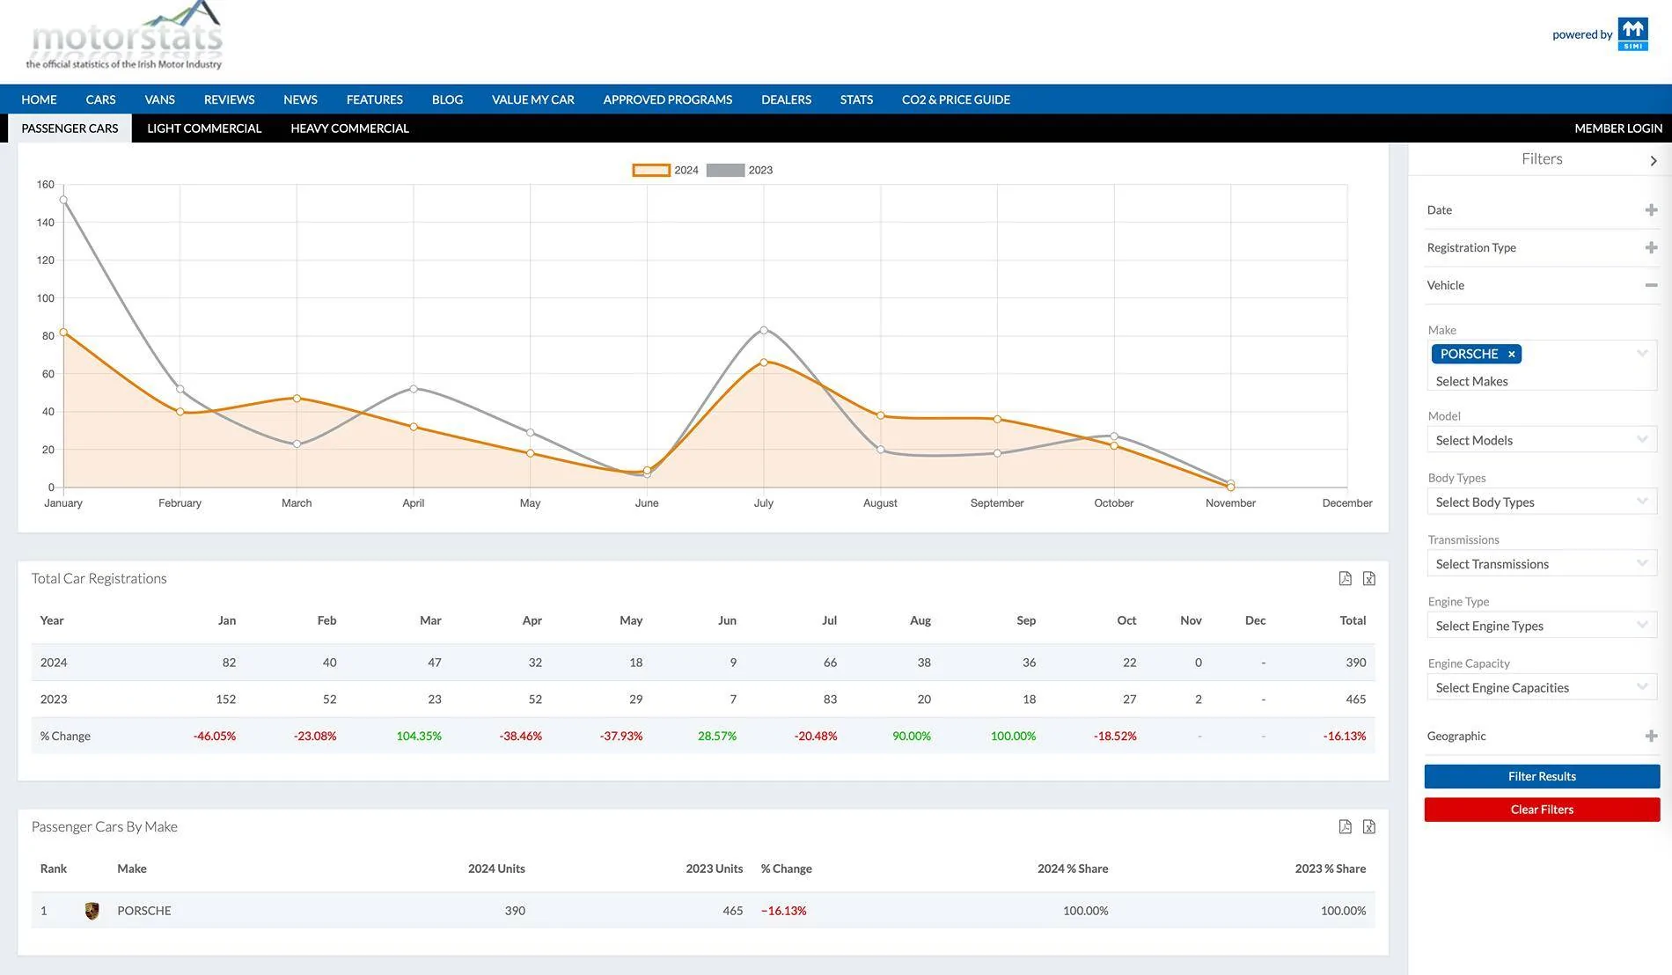Collapse the Filters panel arrow
The height and width of the screenshot is (975, 1672).
(x=1653, y=160)
